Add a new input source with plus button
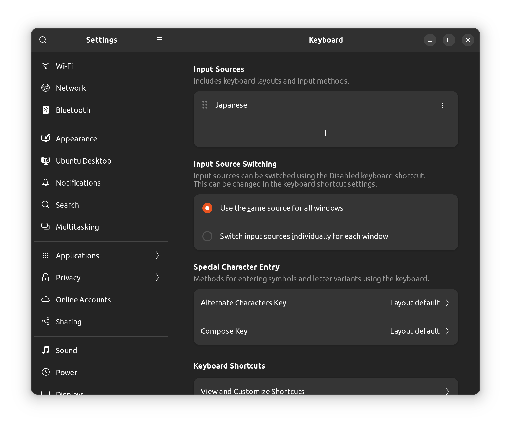Screen dimensions: 511x429 click(x=325, y=133)
